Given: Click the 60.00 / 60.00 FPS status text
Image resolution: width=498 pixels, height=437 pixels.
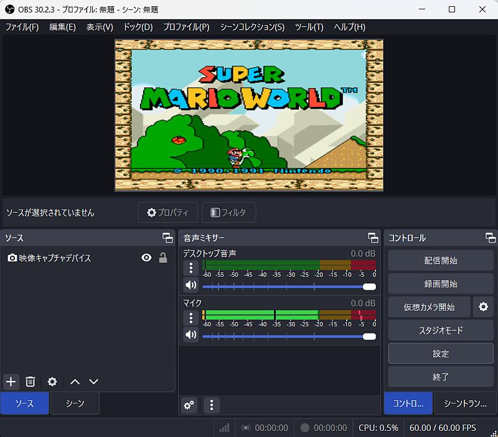Looking at the screenshot, I should [x=443, y=428].
